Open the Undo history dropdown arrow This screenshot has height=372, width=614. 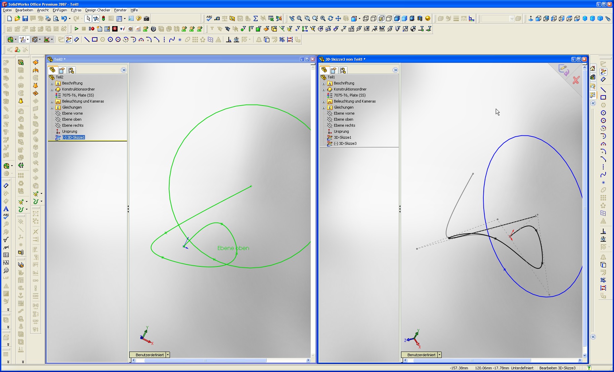(70, 19)
